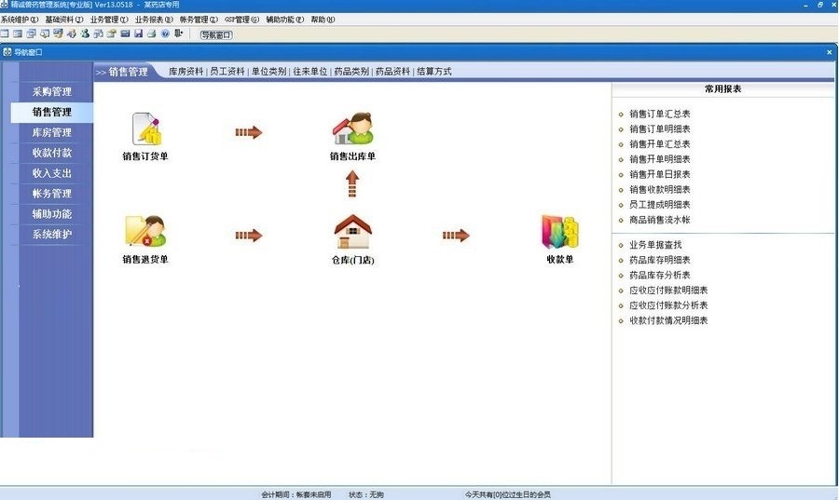Open the 销售开单日报表 report
This screenshot has height=500, width=839.
pyautogui.click(x=660, y=174)
